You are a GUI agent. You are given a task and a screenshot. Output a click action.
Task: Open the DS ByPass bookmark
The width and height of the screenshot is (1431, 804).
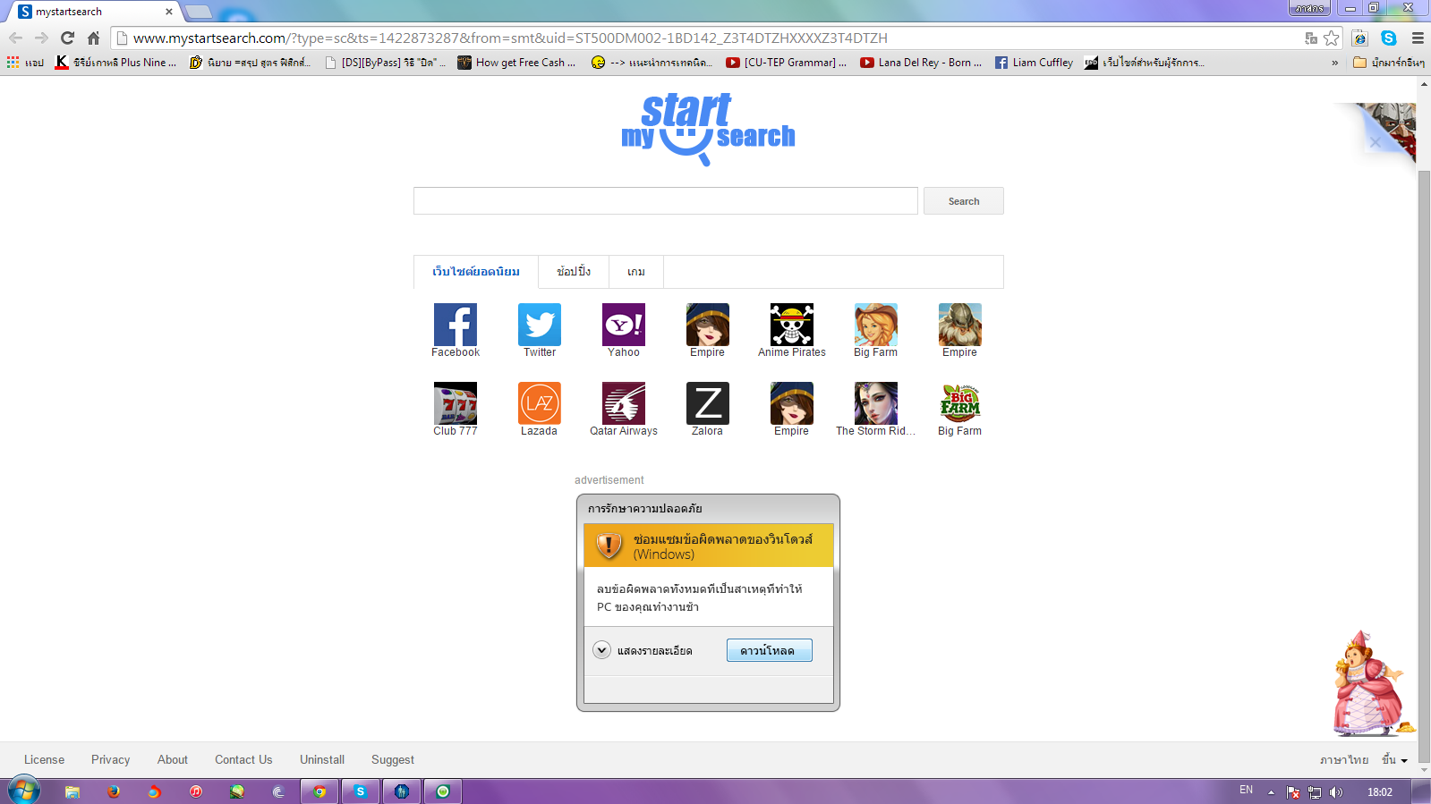tap(385, 63)
